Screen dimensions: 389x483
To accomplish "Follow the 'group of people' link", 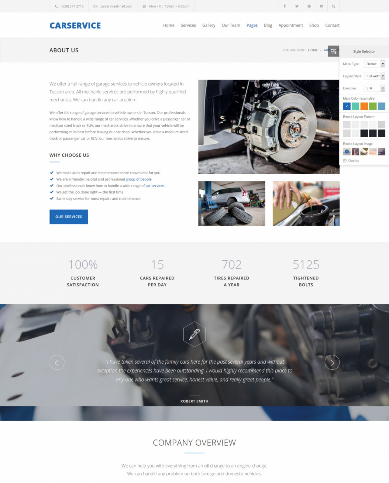I will click(x=139, y=179).
